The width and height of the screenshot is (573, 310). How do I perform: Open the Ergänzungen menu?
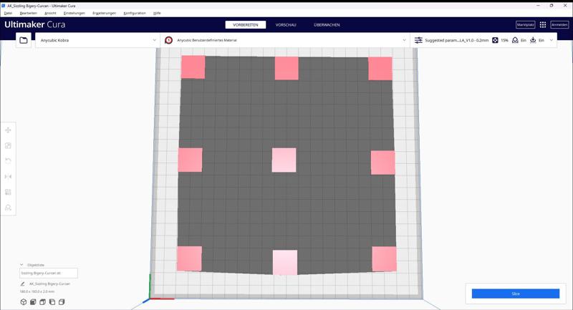(104, 13)
